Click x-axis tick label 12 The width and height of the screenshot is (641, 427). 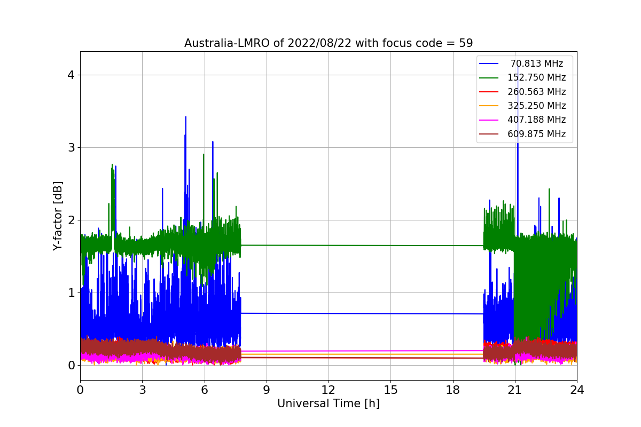coord(329,390)
